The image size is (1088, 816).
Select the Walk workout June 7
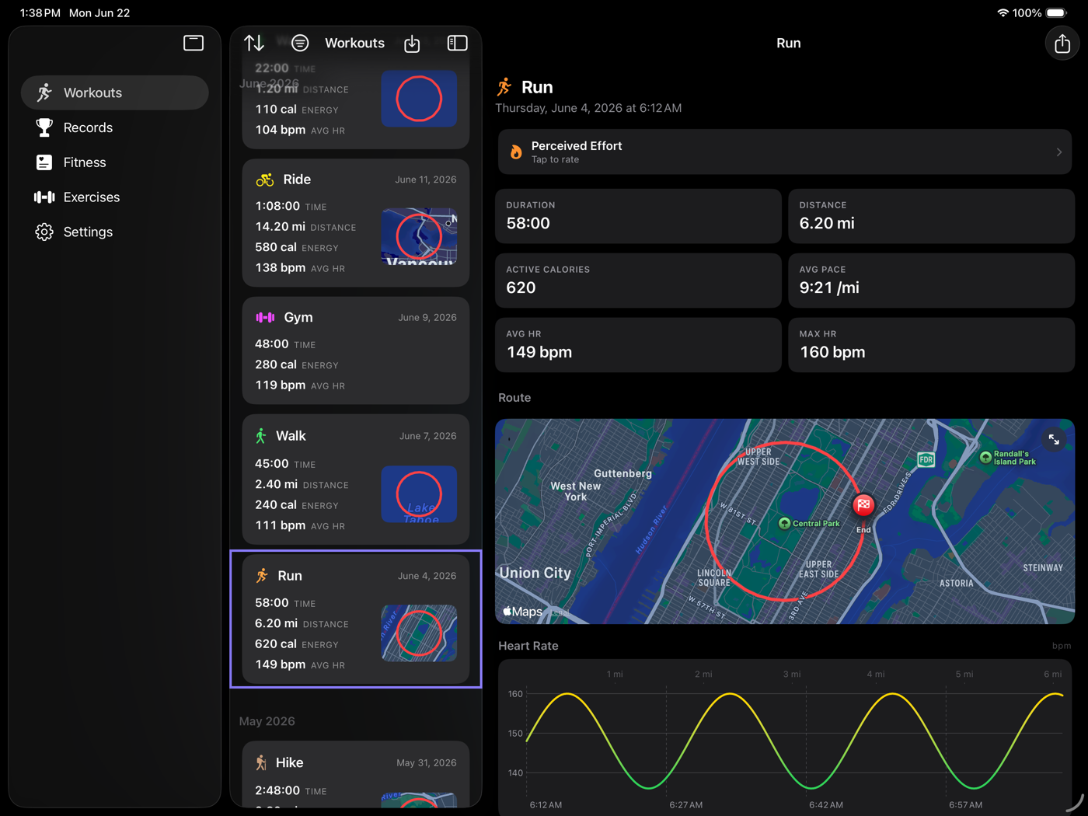[356, 479]
